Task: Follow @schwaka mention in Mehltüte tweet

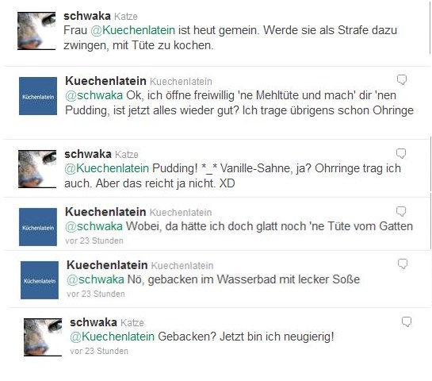Action: (x=94, y=95)
